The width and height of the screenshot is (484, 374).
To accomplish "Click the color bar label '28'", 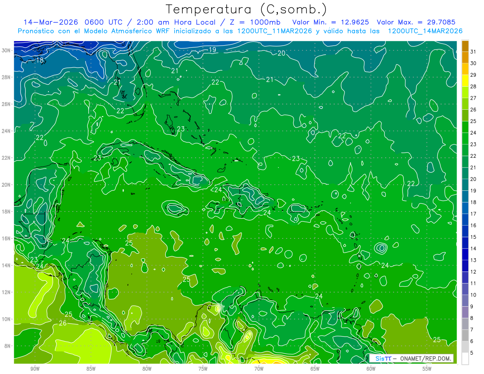I will [x=474, y=86].
